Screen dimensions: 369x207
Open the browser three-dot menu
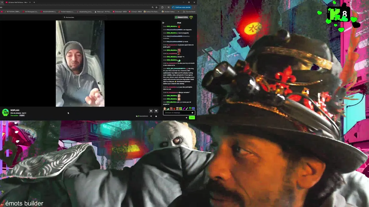(194, 7)
